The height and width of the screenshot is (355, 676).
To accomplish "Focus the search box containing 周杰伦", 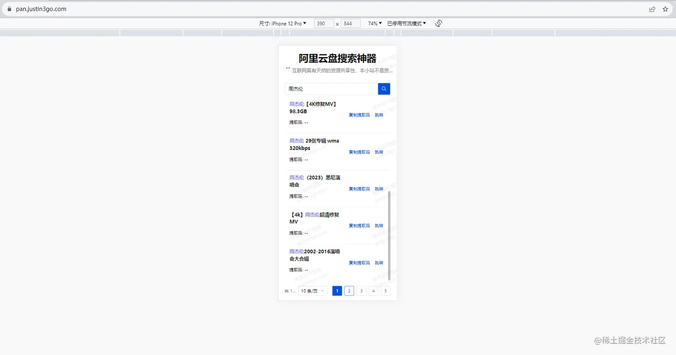I will tap(331, 89).
